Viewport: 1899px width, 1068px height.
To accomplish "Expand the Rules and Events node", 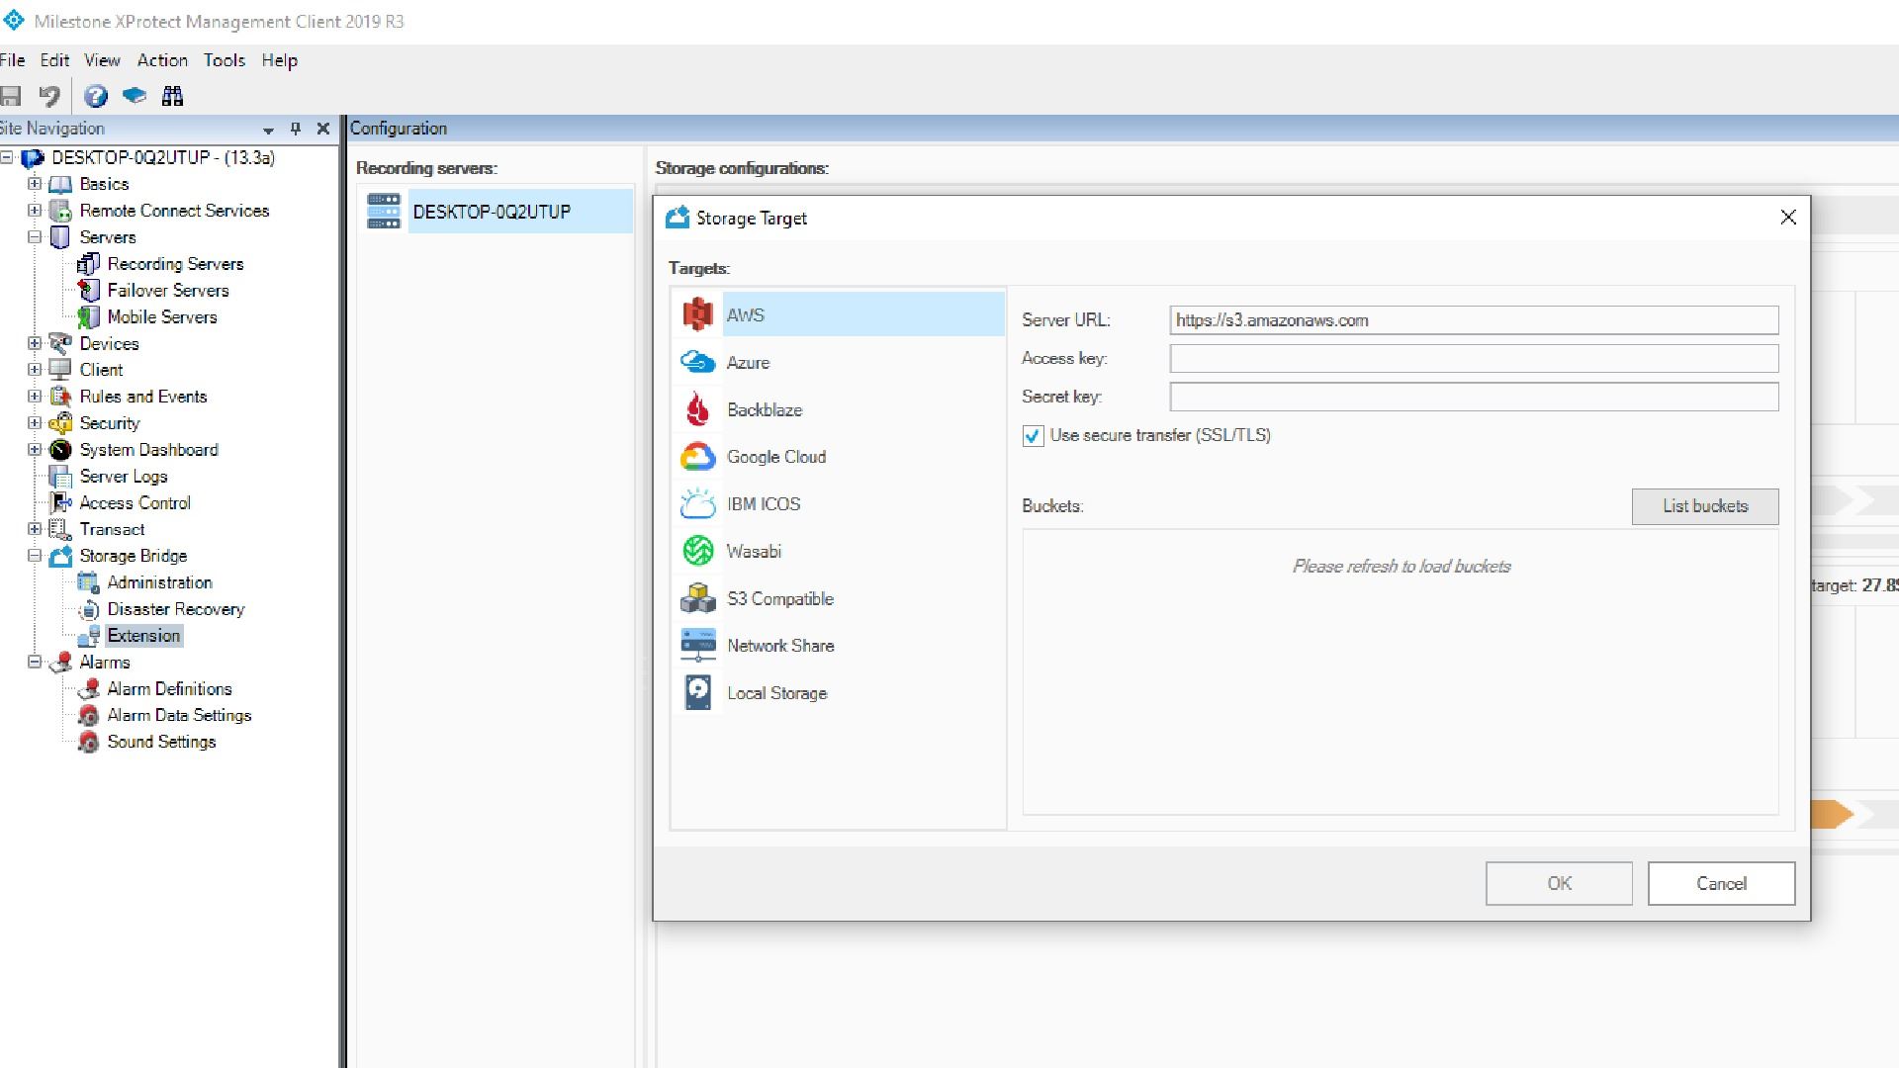I will [35, 397].
